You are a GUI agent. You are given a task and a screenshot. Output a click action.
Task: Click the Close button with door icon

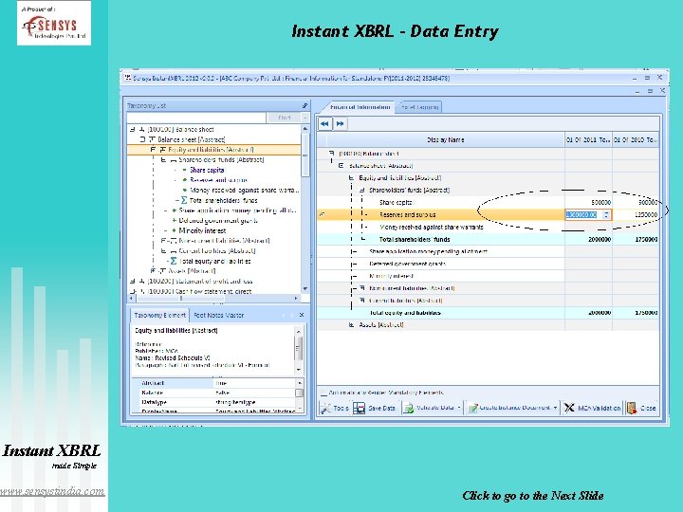coord(641,408)
